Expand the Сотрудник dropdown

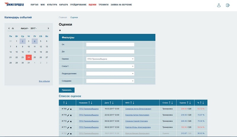110,81
